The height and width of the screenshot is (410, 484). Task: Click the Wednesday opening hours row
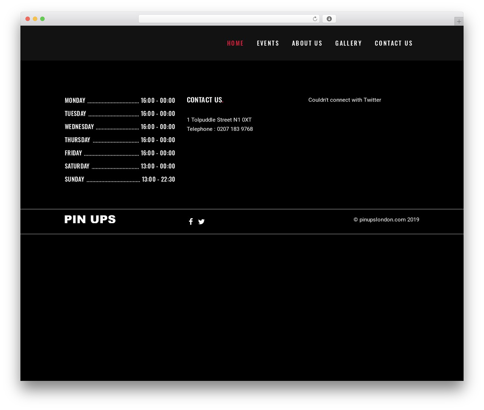pos(120,127)
